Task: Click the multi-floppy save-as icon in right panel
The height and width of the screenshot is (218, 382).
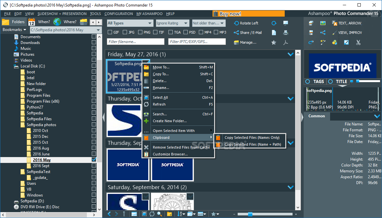Action: click(311, 23)
